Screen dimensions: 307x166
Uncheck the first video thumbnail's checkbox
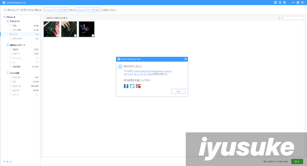click(58, 35)
